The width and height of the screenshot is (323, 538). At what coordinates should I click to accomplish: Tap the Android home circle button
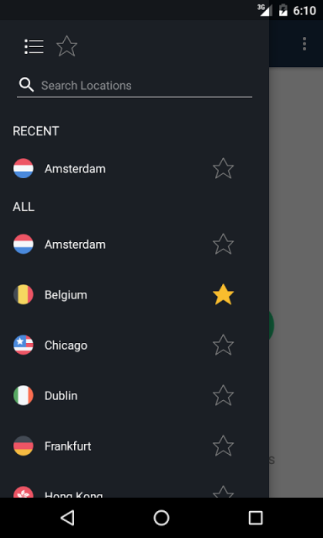[x=161, y=518]
